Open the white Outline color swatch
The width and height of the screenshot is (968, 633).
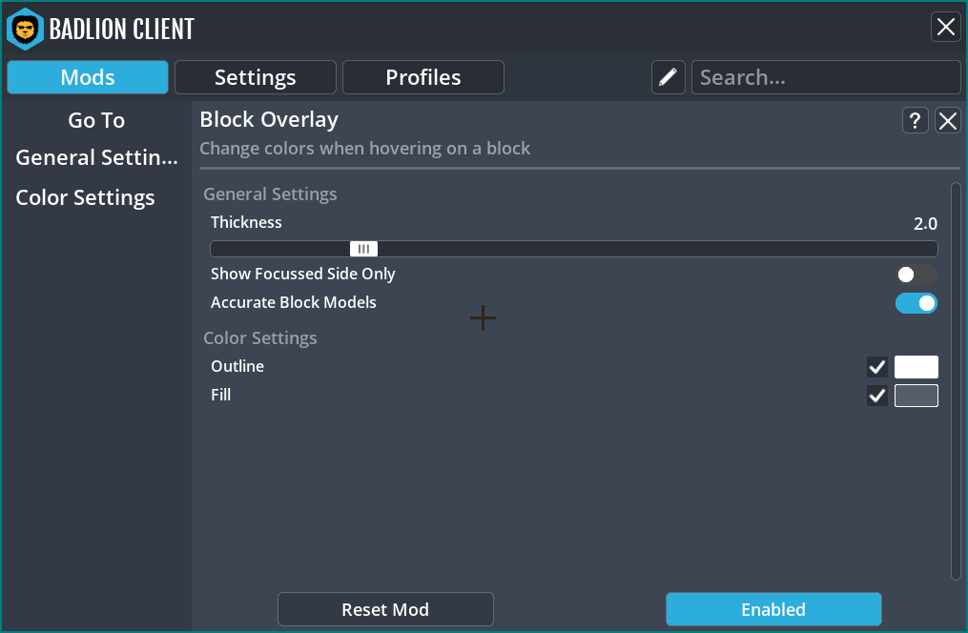click(917, 367)
